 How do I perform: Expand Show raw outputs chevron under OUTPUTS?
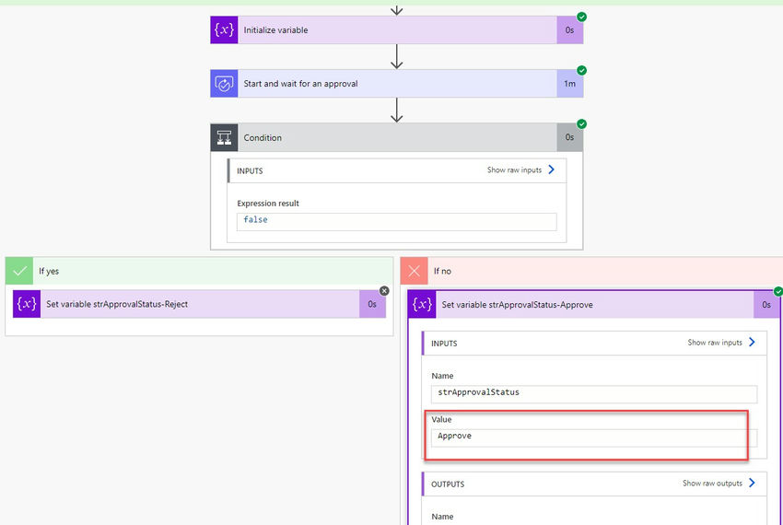click(752, 483)
